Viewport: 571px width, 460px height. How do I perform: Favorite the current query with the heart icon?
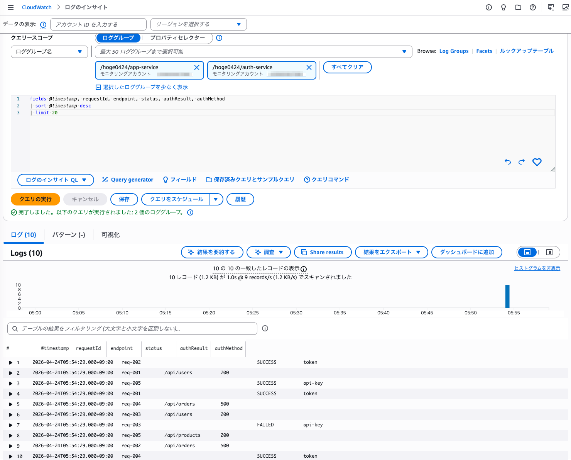[537, 162]
